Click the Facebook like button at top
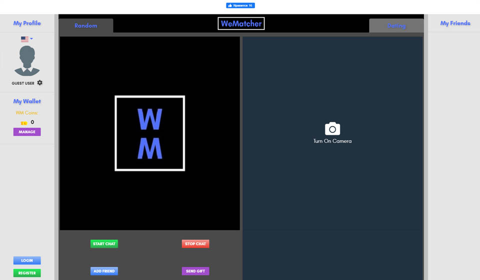 240,5
